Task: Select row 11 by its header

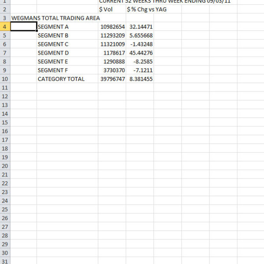Action: (5, 88)
